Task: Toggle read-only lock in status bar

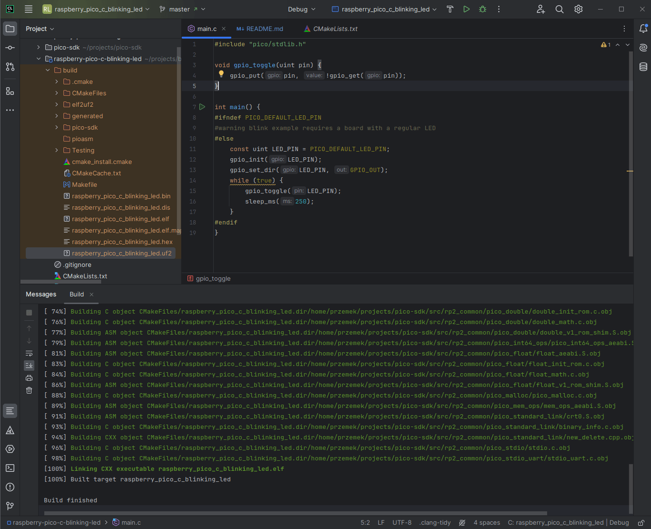Action: point(641,523)
